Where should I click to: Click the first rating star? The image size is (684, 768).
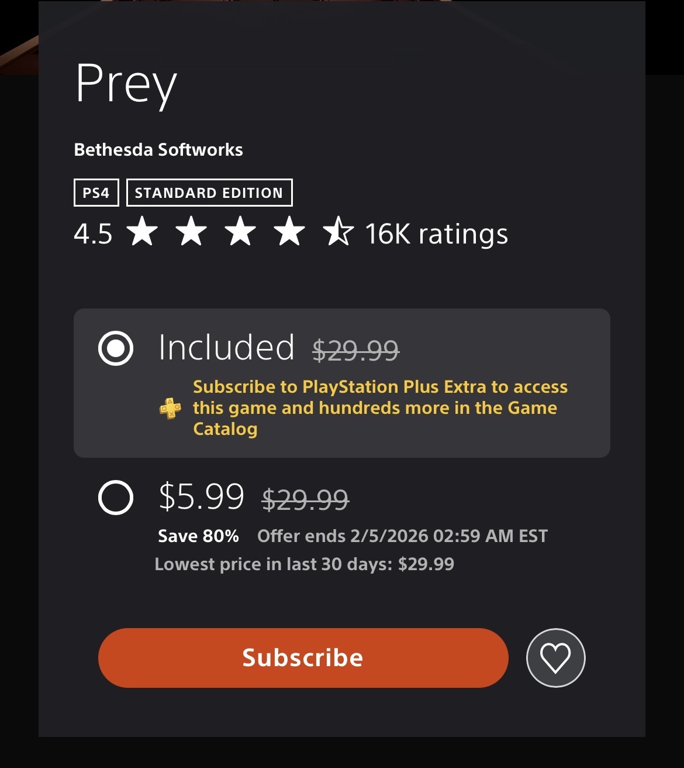pyautogui.click(x=142, y=232)
